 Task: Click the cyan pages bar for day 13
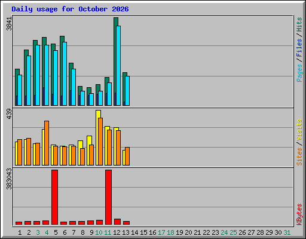127,91
